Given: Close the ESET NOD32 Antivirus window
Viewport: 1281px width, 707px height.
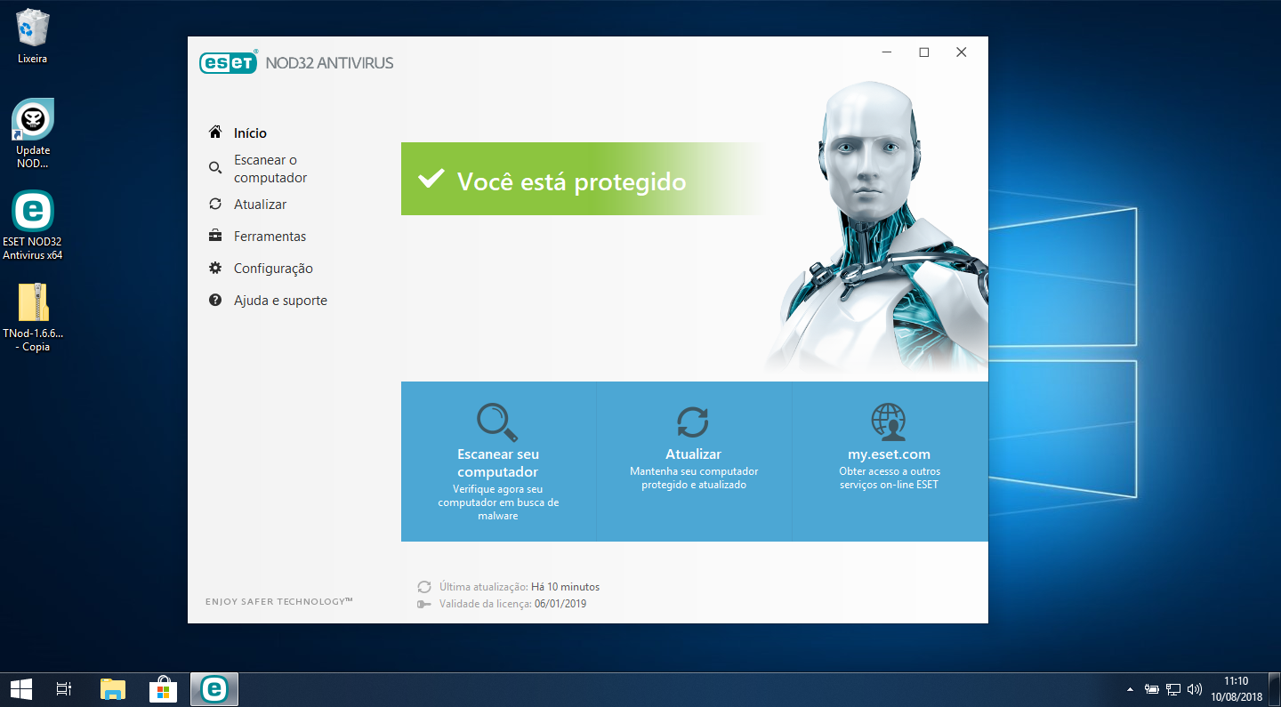Looking at the screenshot, I should click(x=962, y=52).
